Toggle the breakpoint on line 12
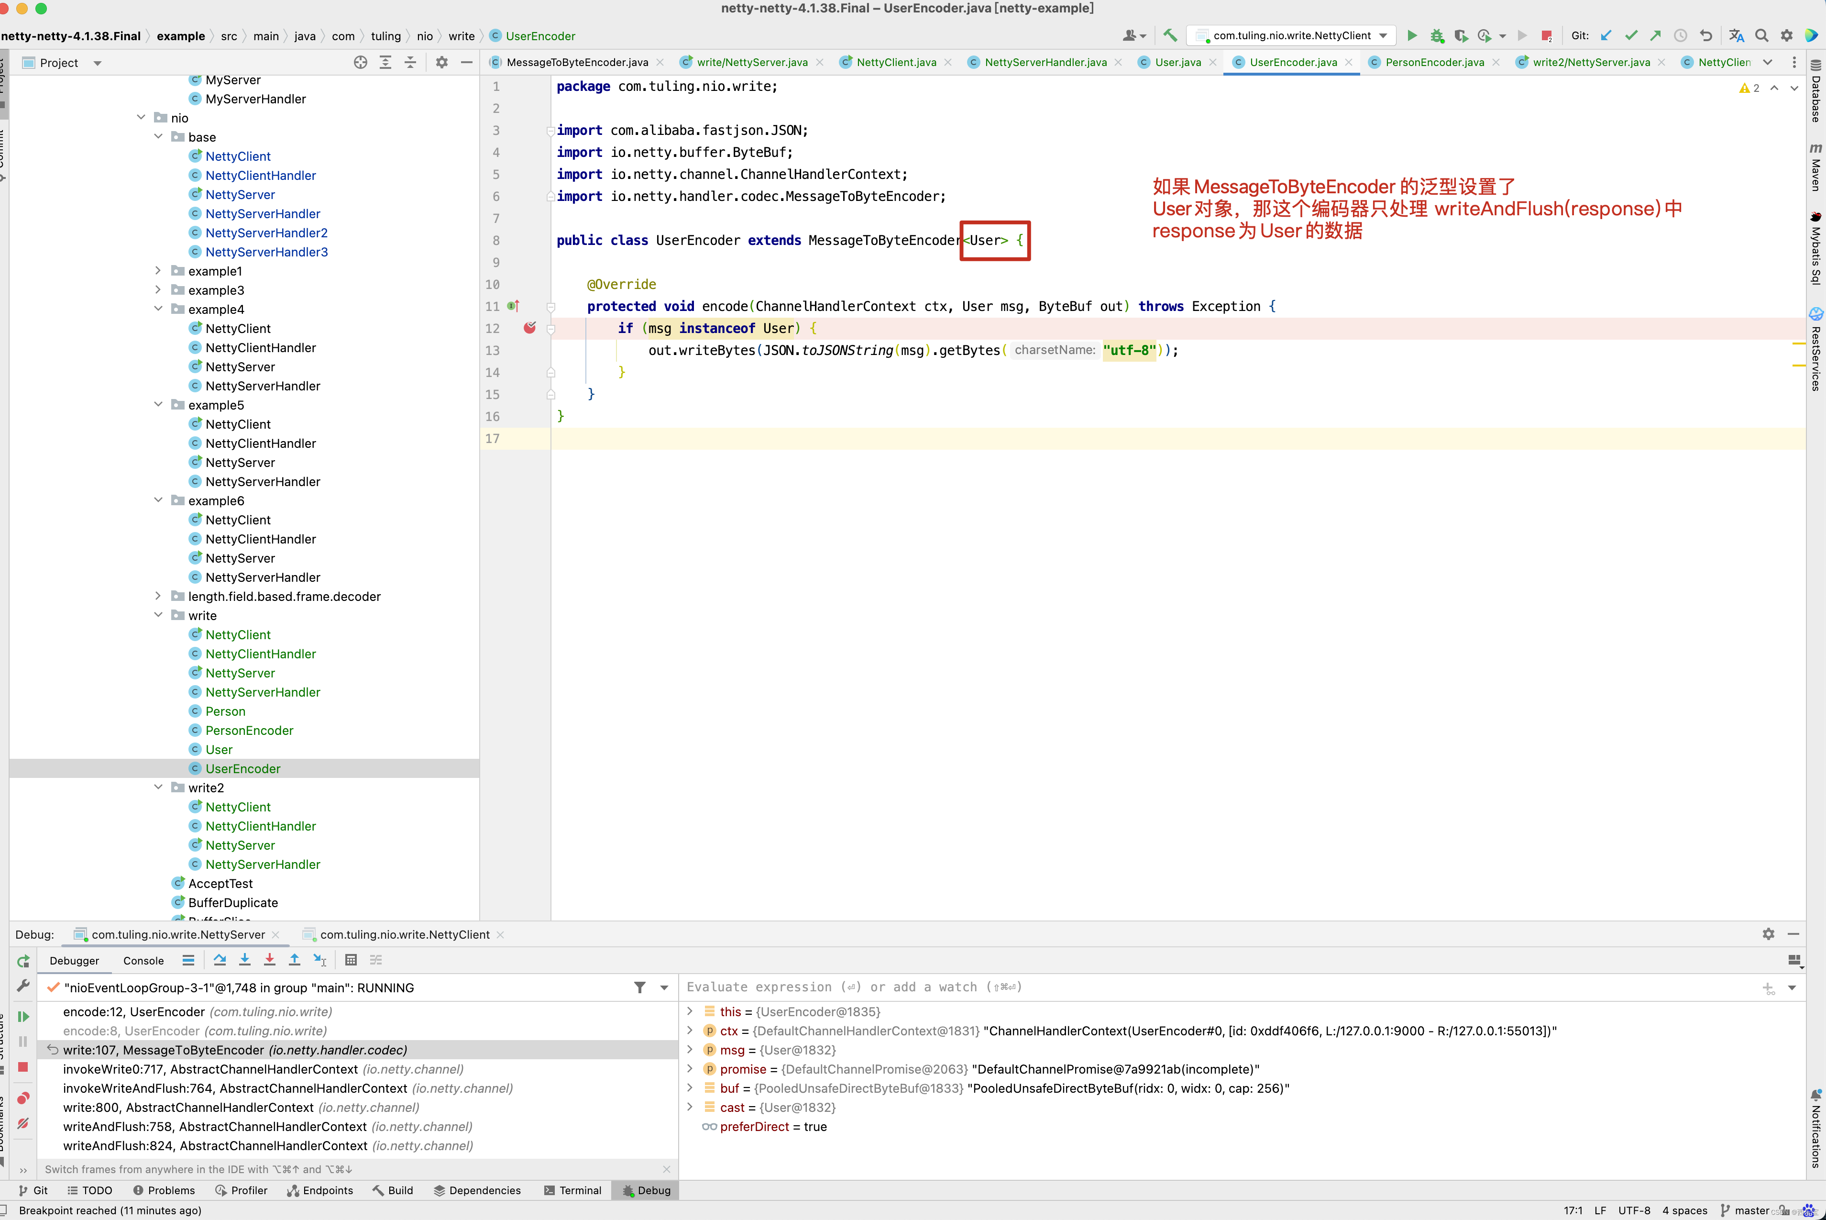1826x1220 pixels. [529, 328]
